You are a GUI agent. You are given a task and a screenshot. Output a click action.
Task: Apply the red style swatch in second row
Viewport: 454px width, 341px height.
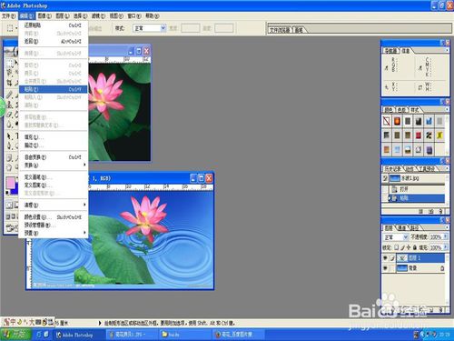(419, 135)
